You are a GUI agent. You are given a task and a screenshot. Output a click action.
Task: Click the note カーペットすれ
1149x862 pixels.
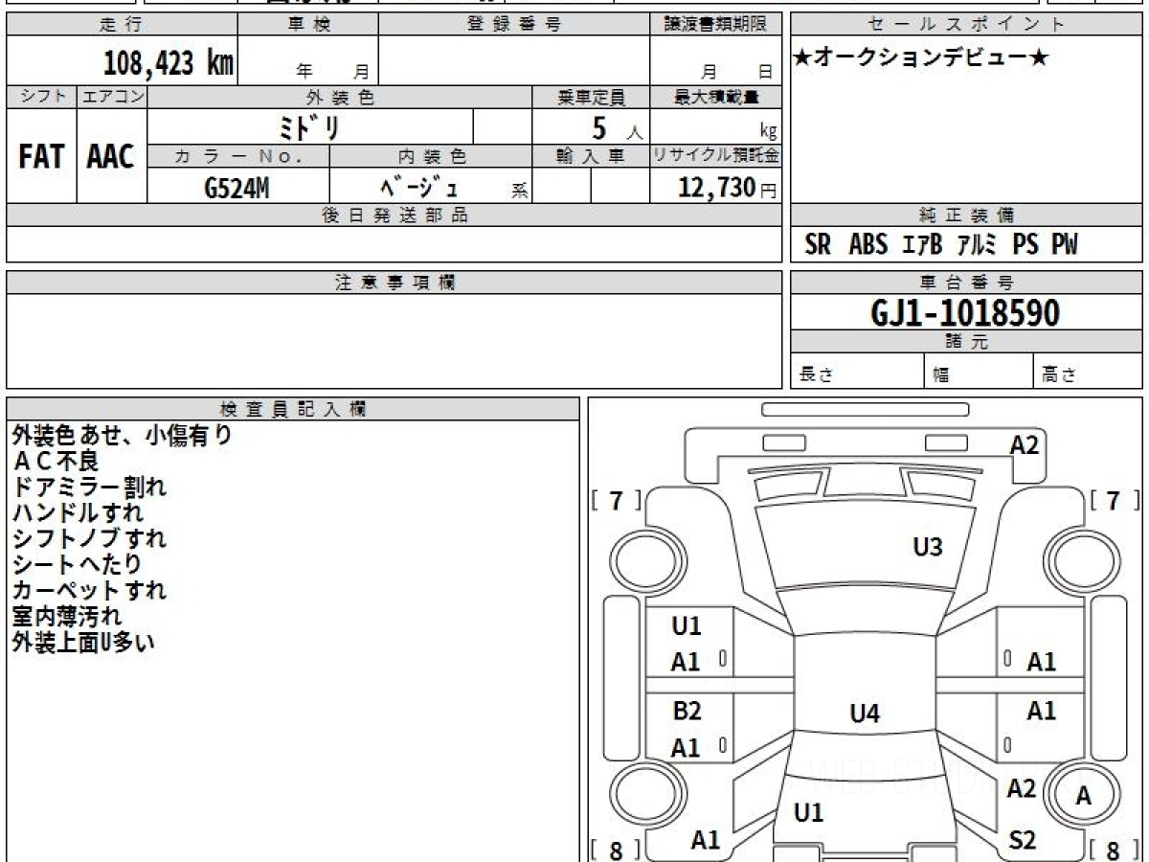coord(90,590)
